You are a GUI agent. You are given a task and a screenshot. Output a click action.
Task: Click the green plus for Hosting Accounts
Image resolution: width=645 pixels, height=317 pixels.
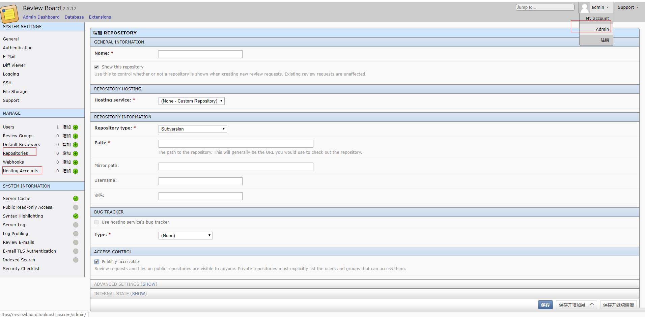[x=76, y=171]
